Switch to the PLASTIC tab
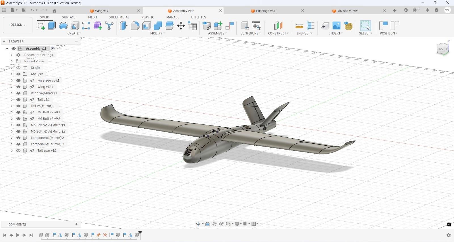This screenshot has width=454, height=242. (148, 17)
